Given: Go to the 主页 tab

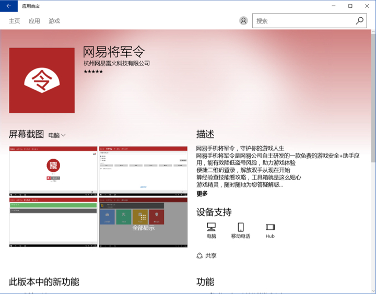Looking at the screenshot, I should [x=15, y=21].
